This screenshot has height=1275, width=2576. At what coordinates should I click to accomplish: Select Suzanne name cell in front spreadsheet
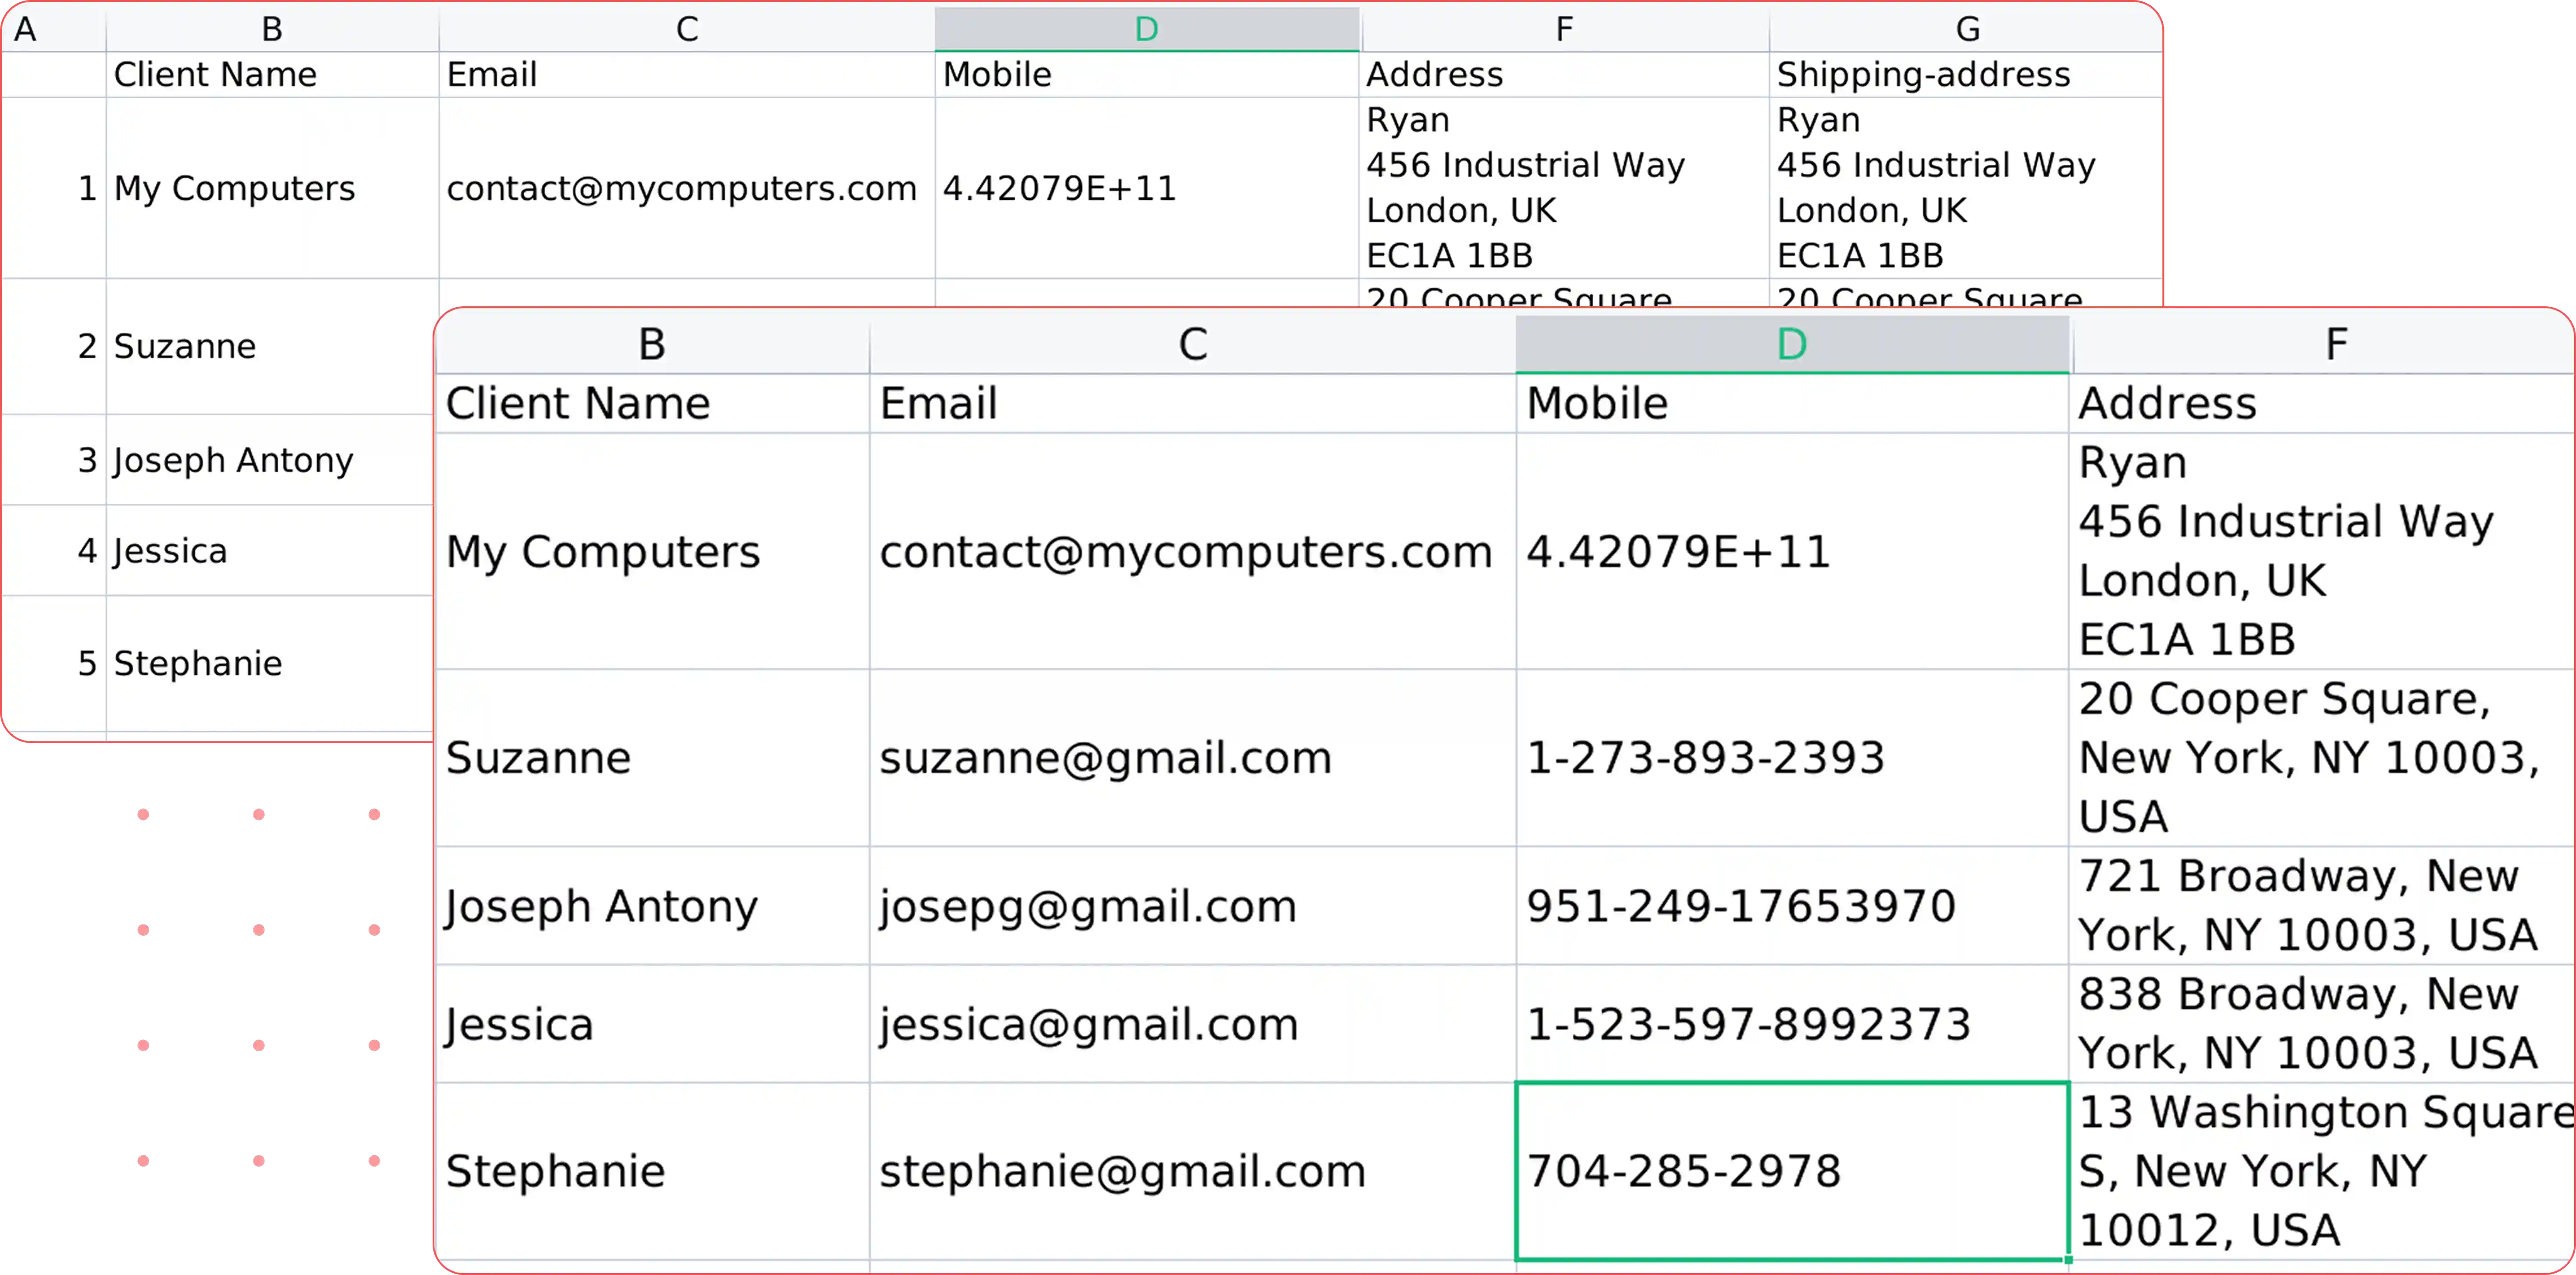click(x=652, y=758)
